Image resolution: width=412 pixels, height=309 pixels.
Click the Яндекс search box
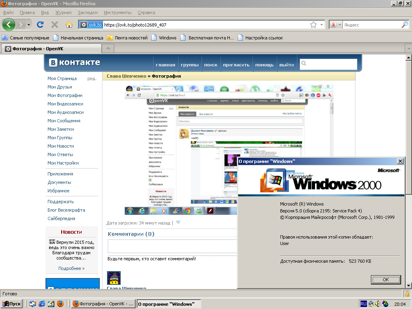point(371,25)
